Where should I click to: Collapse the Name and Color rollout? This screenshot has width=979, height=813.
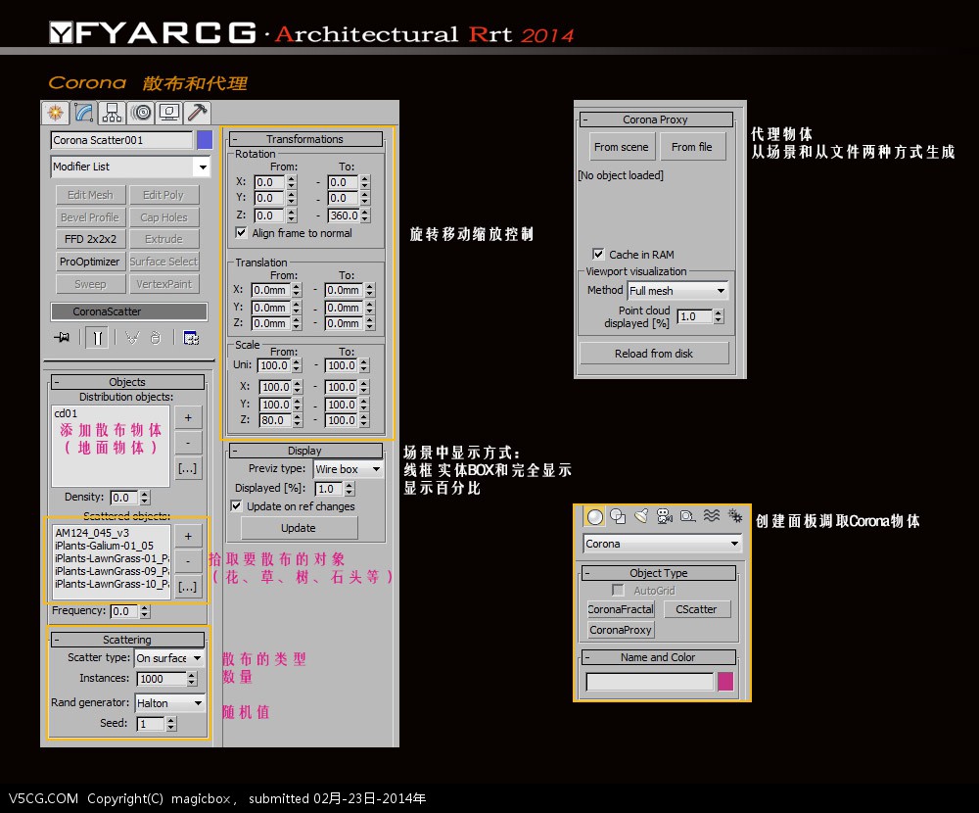click(659, 657)
